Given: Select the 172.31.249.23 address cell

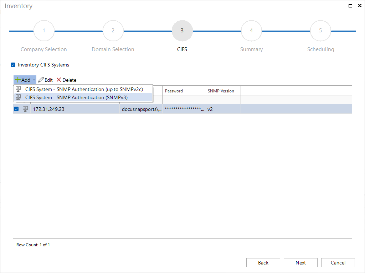Looking at the screenshot, I should coord(75,109).
